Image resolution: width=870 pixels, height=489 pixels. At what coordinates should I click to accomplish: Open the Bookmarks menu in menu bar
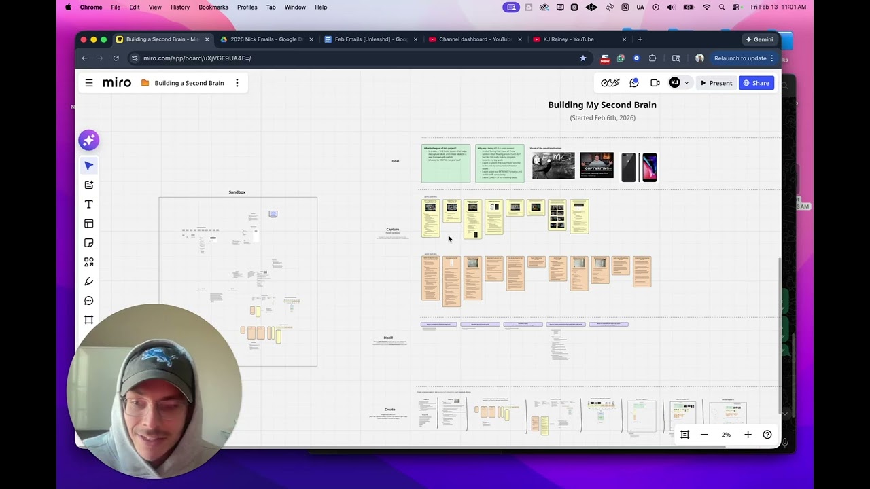click(x=213, y=7)
